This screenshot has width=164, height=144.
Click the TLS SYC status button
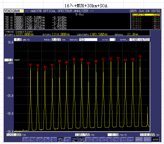point(26,140)
